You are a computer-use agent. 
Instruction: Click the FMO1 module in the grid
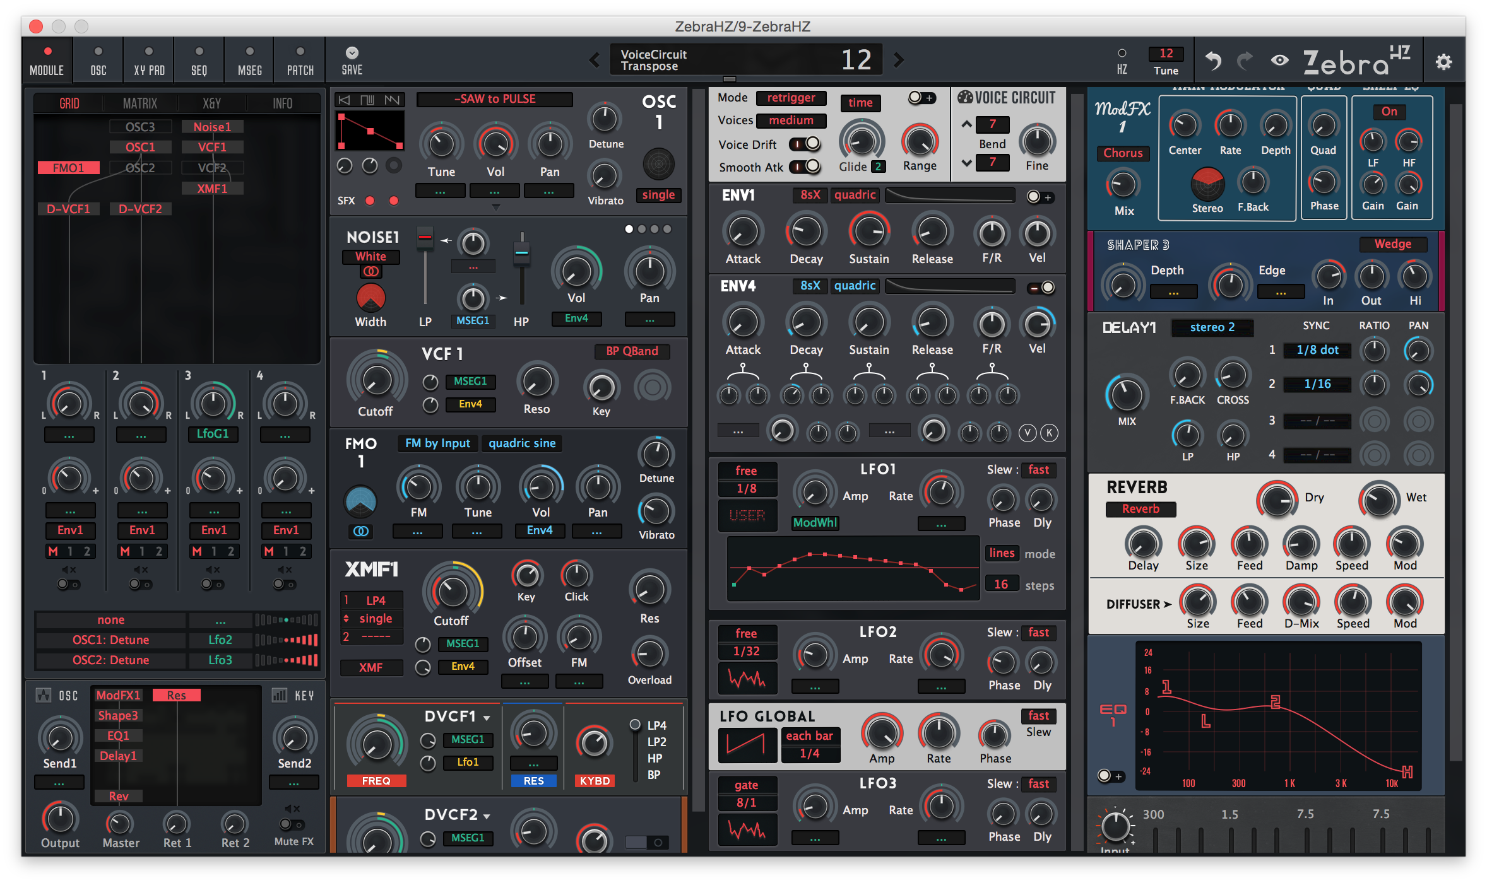68,168
